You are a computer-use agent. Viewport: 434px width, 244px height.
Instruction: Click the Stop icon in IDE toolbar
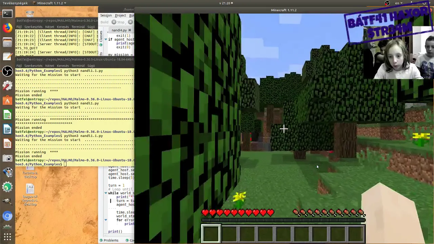tap(114, 22)
